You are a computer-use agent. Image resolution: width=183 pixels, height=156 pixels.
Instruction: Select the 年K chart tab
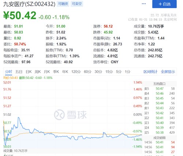[x=65, y=72]
